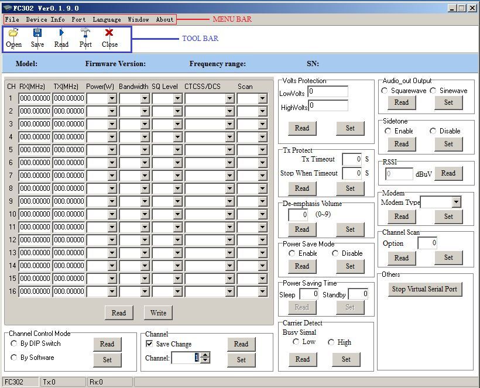Image resolution: width=480 pixels, height=388 pixels.
Task: Click Read in Channel Scan group
Action: (402, 258)
